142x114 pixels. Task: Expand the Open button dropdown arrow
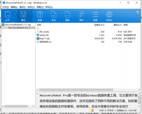click(15, 14)
